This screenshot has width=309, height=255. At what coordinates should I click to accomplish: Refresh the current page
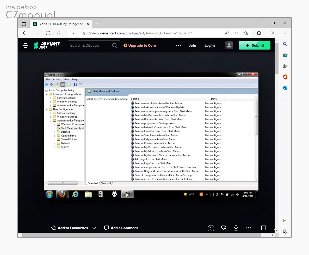(x=48, y=33)
